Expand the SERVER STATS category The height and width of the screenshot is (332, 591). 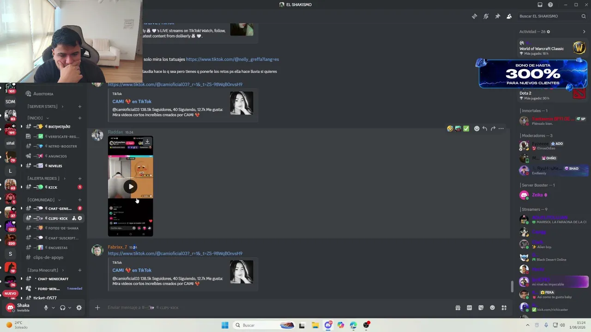pos(45,107)
